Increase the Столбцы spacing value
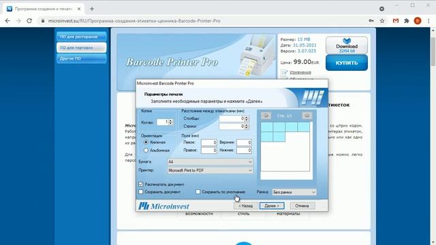 pyautogui.click(x=247, y=117)
